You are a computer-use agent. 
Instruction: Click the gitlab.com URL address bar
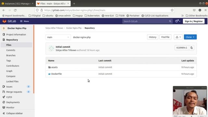click(105, 10)
